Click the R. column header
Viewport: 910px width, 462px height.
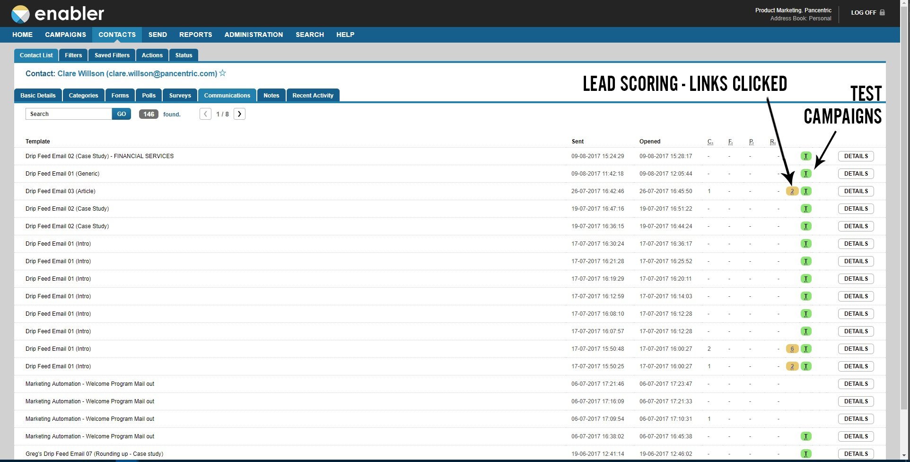tap(773, 142)
